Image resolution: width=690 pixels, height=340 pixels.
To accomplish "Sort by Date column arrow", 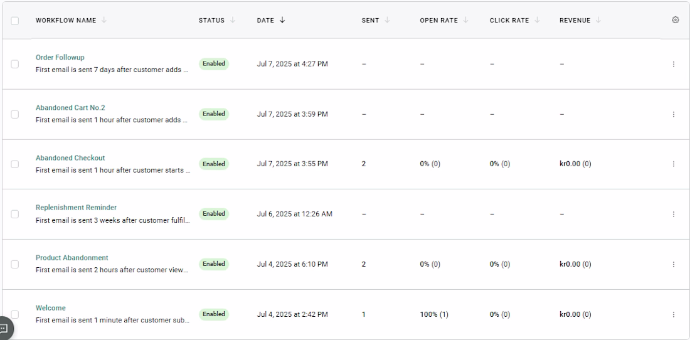I will click(282, 20).
